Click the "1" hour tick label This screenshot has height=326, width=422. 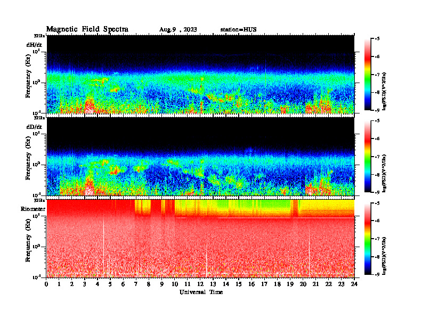[59, 284]
